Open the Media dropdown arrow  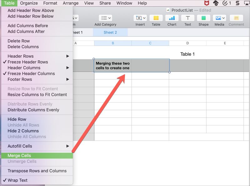[x=223, y=18]
